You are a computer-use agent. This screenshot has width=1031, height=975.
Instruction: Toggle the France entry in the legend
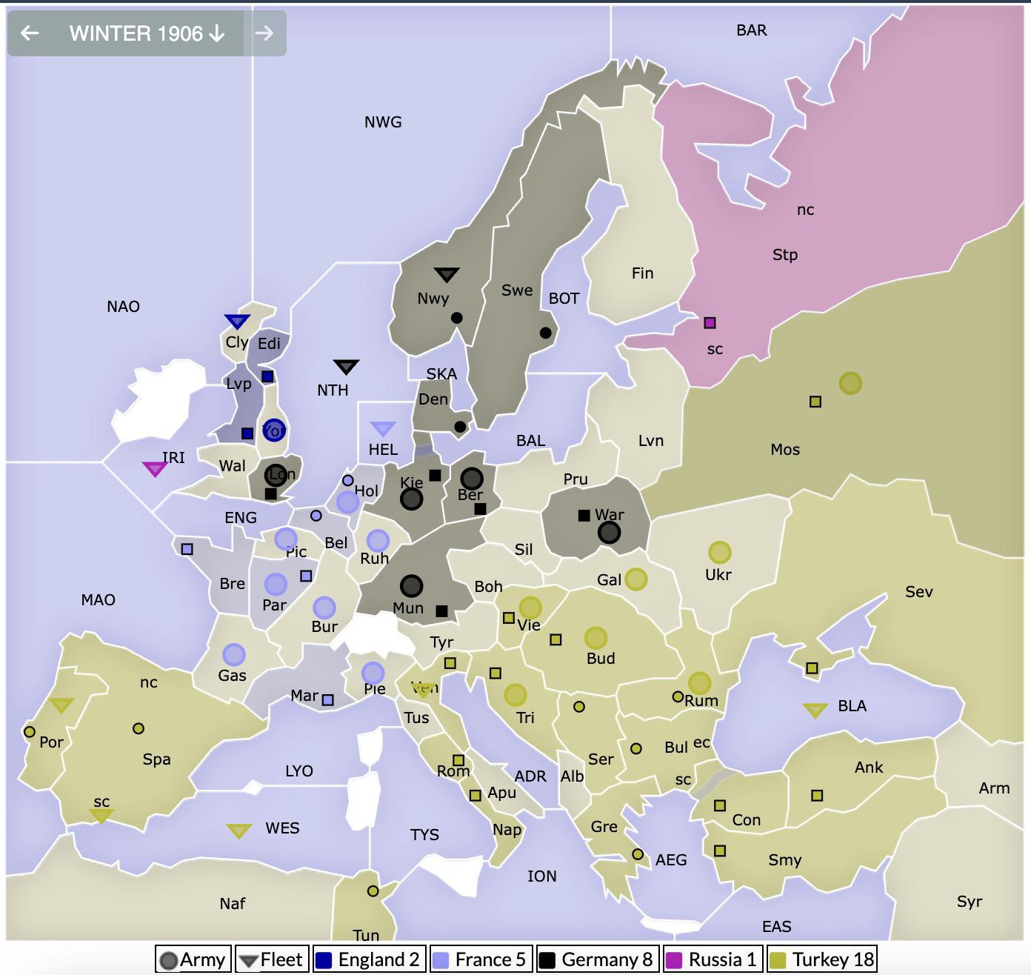[481, 959]
